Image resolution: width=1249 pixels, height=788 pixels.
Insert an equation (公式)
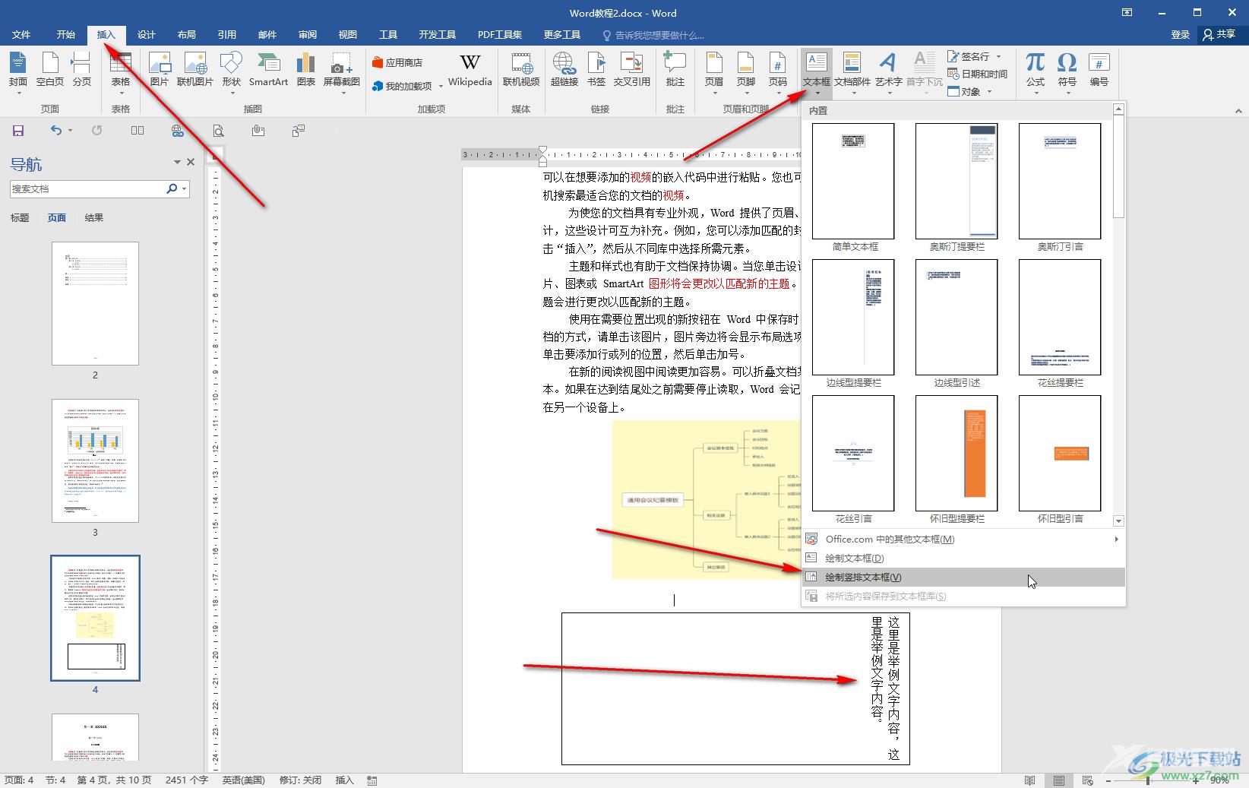[1036, 72]
